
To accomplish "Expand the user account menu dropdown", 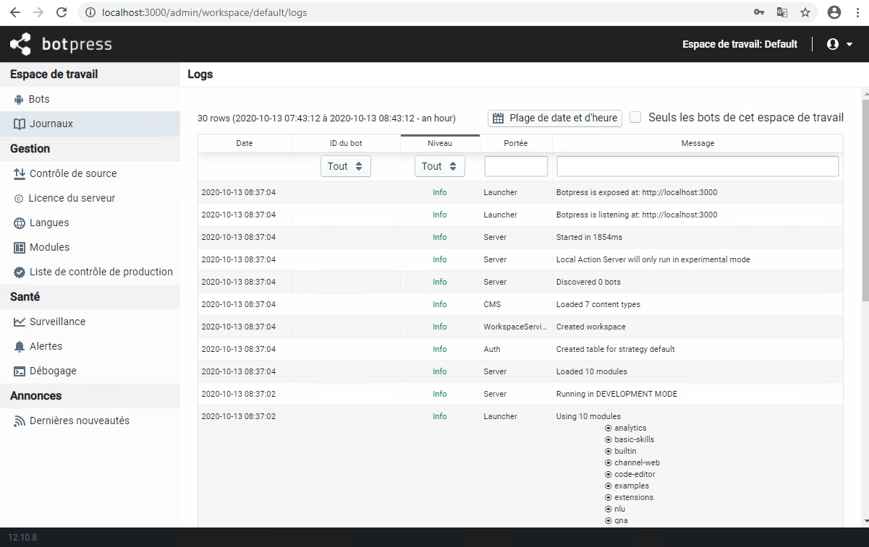I will pos(839,44).
